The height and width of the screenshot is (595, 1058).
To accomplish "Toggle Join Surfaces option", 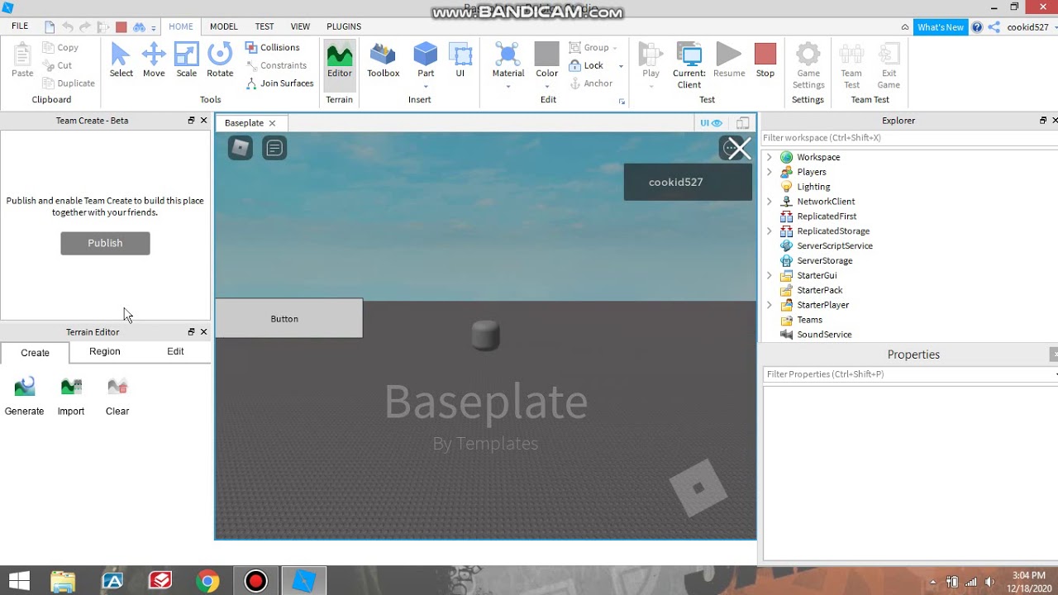I will pyautogui.click(x=279, y=83).
